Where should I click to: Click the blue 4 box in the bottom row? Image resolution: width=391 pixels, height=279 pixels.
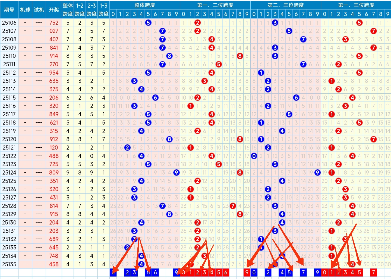282,272
